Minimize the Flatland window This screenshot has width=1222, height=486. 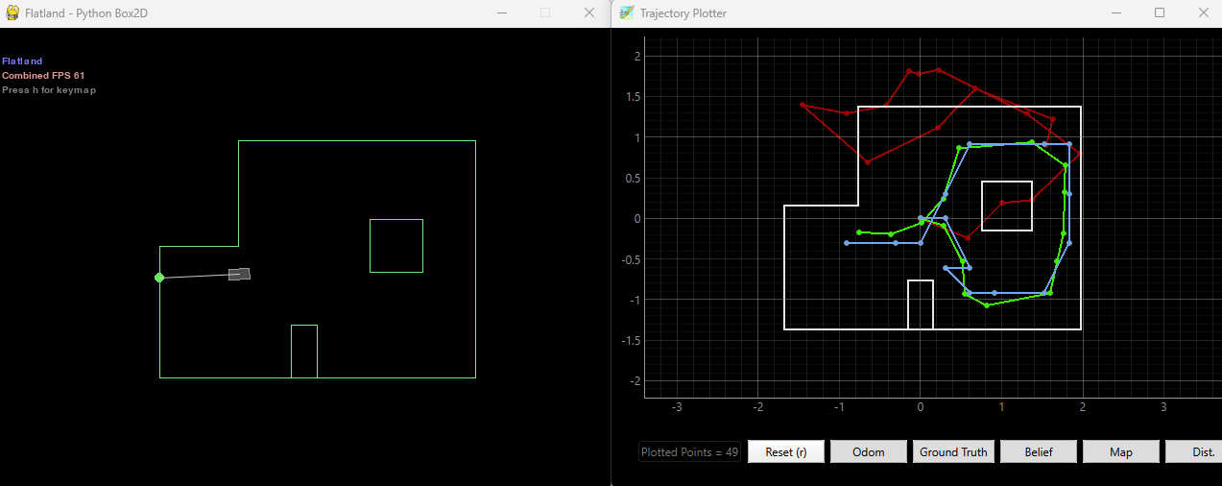click(x=501, y=12)
